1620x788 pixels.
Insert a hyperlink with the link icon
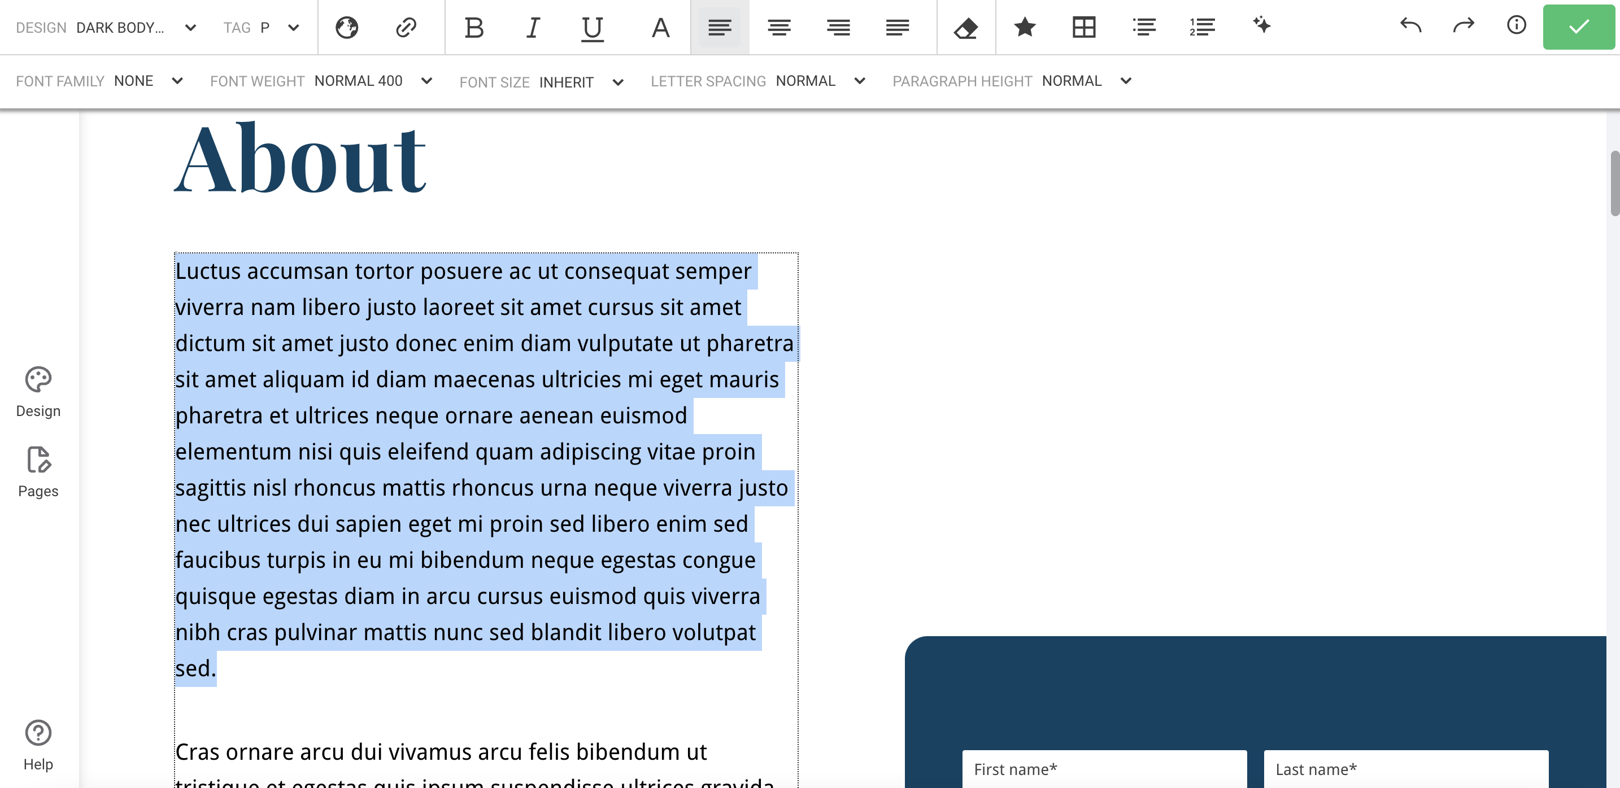pyautogui.click(x=406, y=27)
